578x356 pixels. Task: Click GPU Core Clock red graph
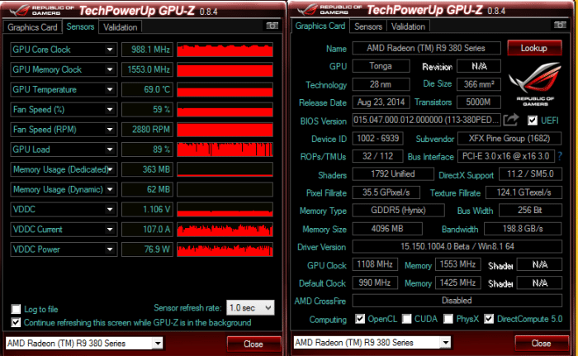click(x=225, y=50)
